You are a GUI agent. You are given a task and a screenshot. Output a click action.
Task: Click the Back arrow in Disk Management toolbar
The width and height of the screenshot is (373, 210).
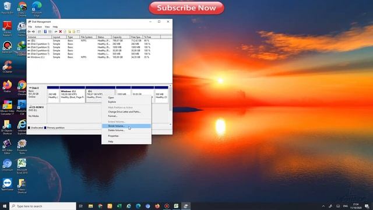29,32
